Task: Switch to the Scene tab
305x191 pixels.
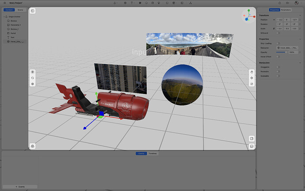Action: [20, 10]
